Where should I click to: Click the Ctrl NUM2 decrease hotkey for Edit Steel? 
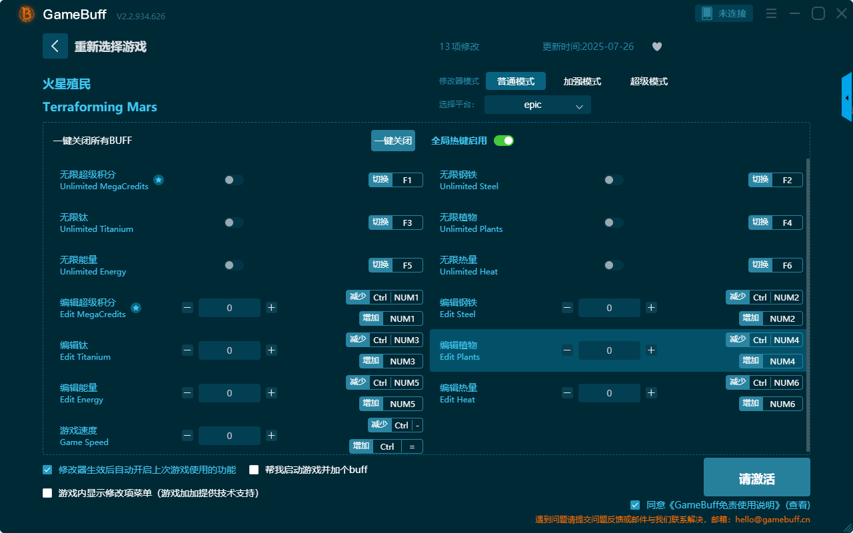[x=764, y=297]
